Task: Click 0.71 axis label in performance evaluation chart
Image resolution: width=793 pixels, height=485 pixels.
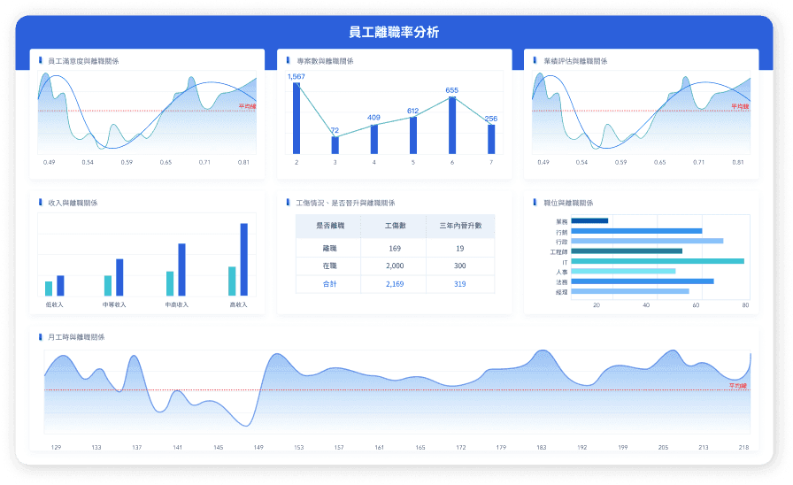Action: pyautogui.click(x=698, y=162)
